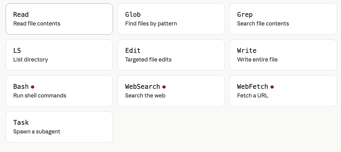
Task: Open the Edit targeted file edits card
Action: tap(171, 55)
